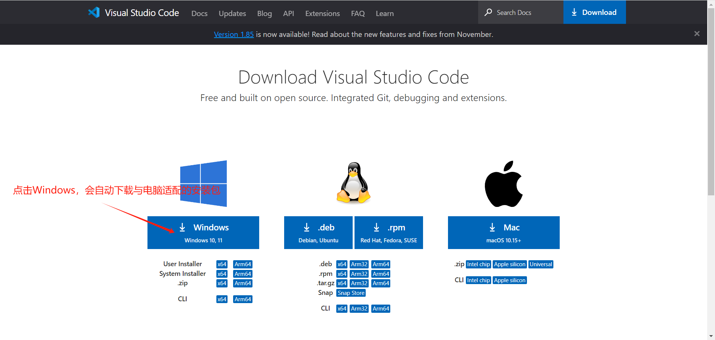
Task: Download Linux CLI x64
Action: [x=342, y=309]
